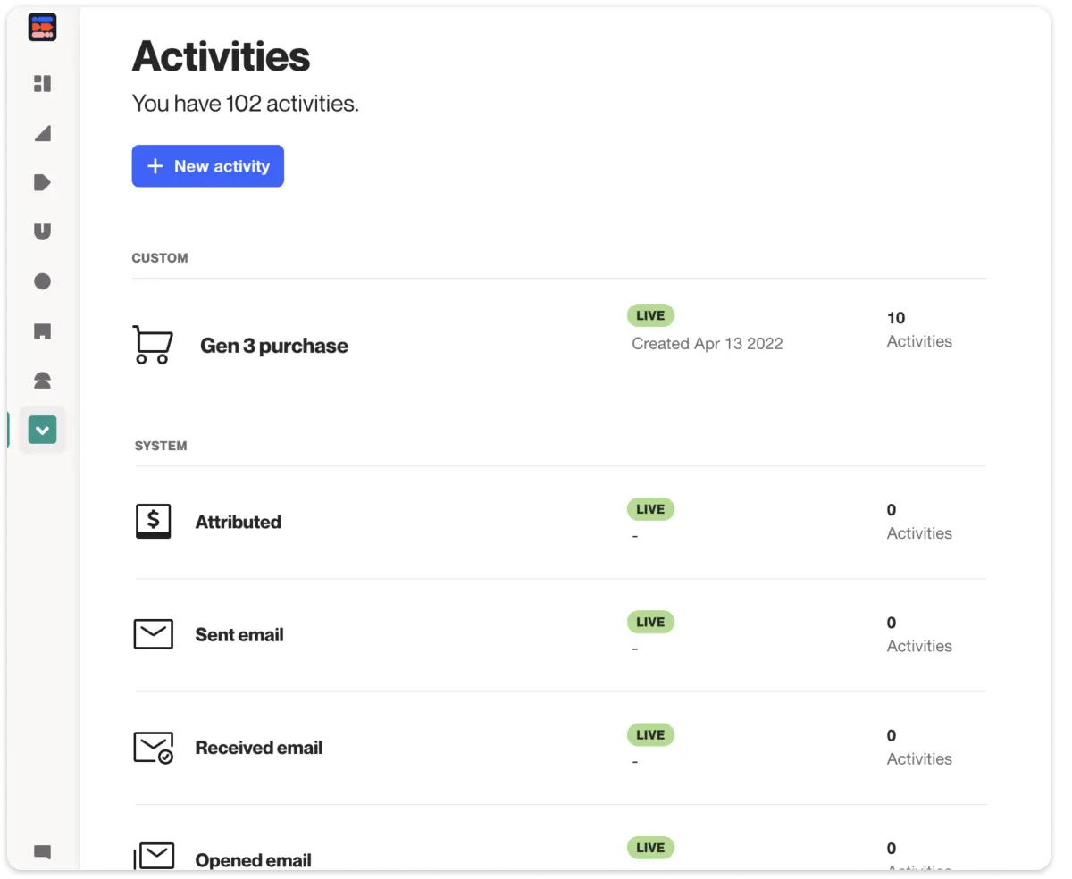Screen dimensions: 1072x879
Task: Open the Opened email activity
Action: point(254,860)
